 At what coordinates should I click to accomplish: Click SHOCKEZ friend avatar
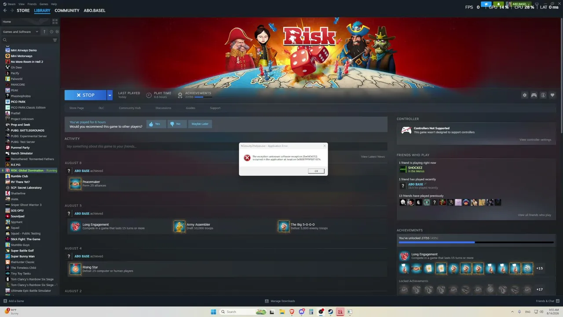pyautogui.click(x=403, y=169)
